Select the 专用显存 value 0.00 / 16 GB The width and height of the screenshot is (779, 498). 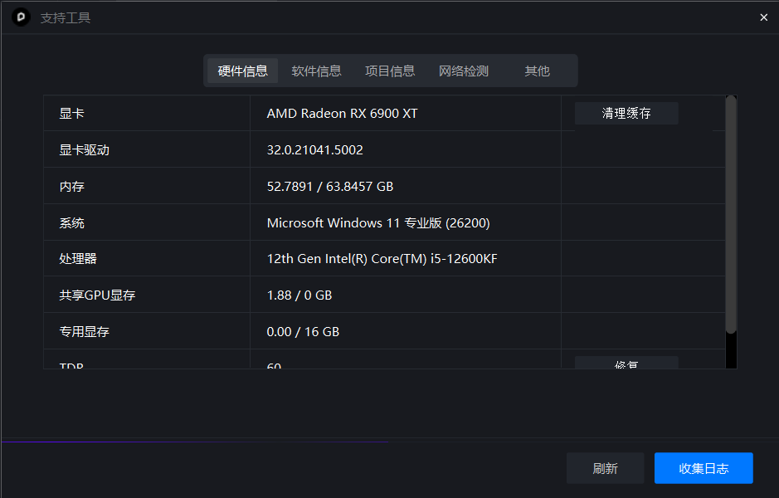pyautogui.click(x=303, y=332)
